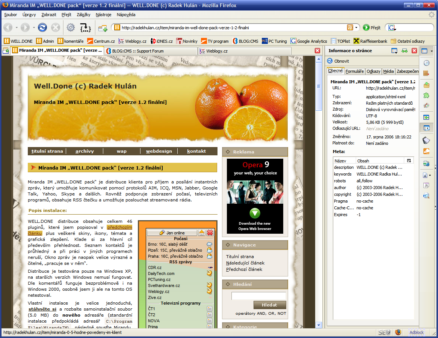Select the Page Info panel icon in sidebar strip
This screenshot has height=338, width=438.
coord(426,128)
